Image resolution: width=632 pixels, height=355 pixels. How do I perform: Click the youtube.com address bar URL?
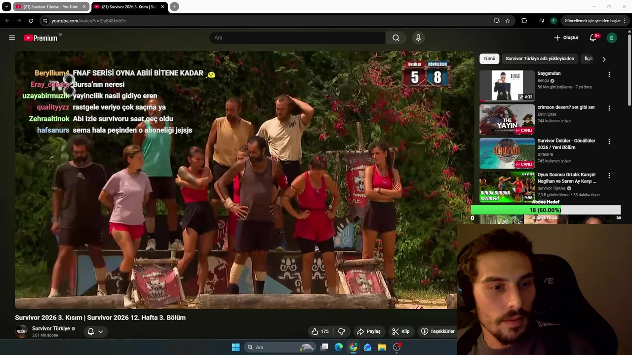tap(89, 21)
